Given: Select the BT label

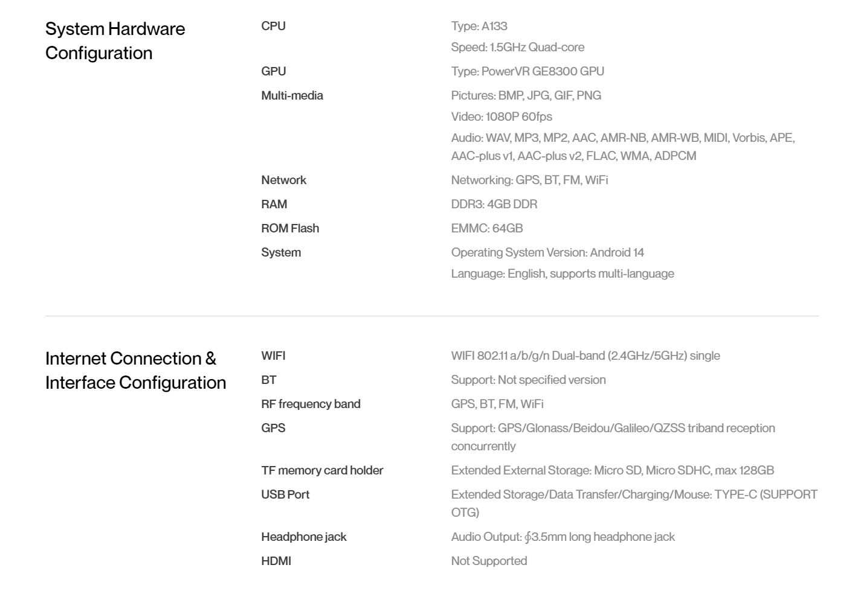Looking at the screenshot, I should pyautogui.click(x=269, y=380).
